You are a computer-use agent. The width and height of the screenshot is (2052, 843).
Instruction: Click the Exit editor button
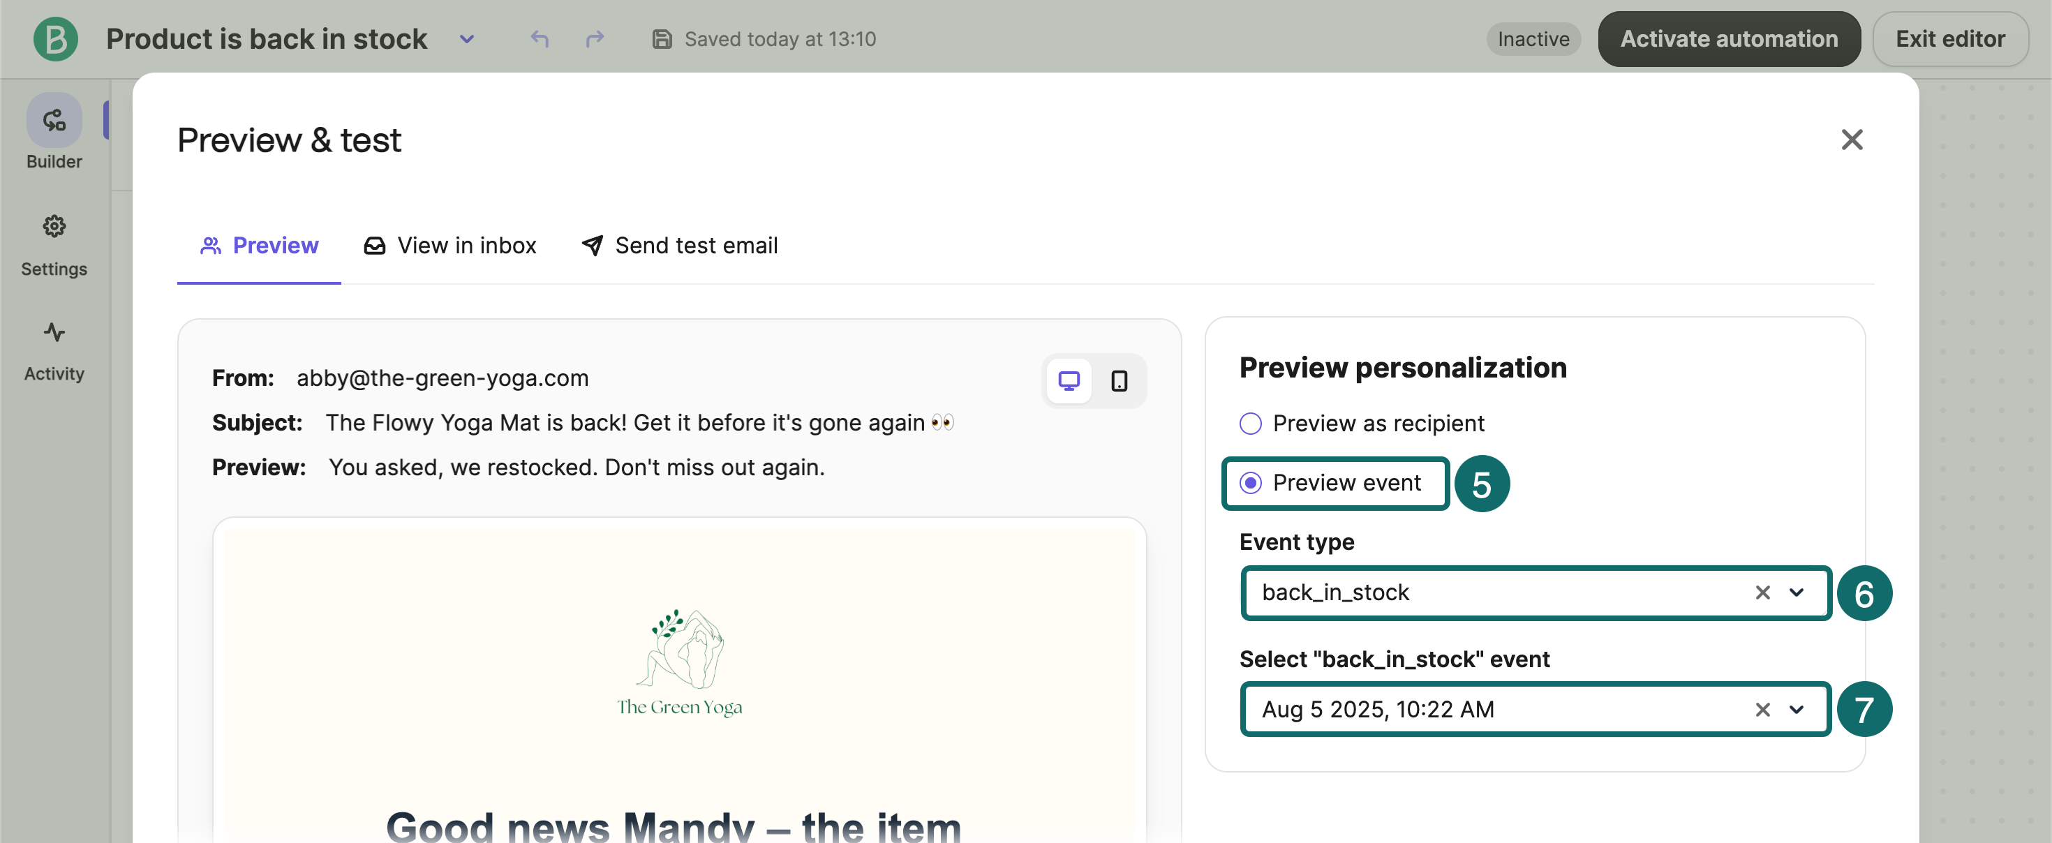[1950, 38]
